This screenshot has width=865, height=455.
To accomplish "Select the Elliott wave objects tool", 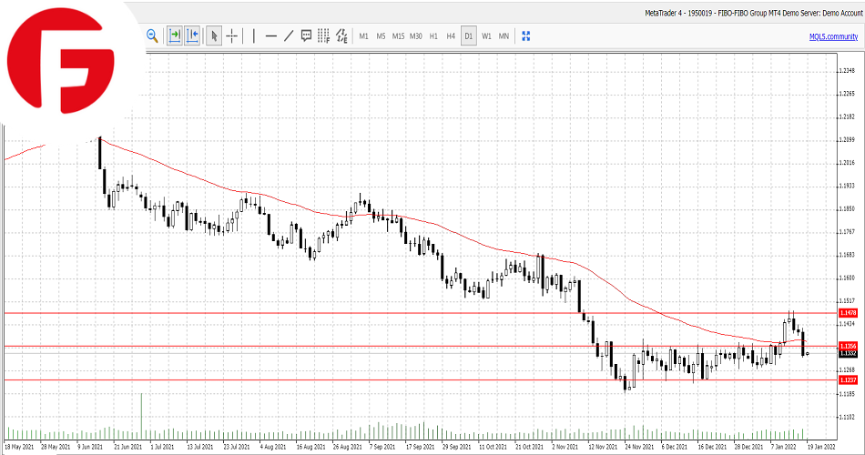I will [341, 35].
